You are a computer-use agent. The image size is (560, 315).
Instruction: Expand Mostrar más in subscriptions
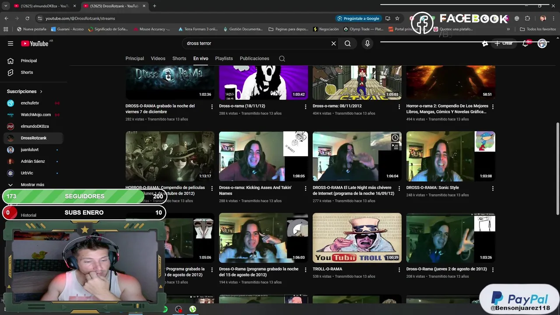pos(31,185)
